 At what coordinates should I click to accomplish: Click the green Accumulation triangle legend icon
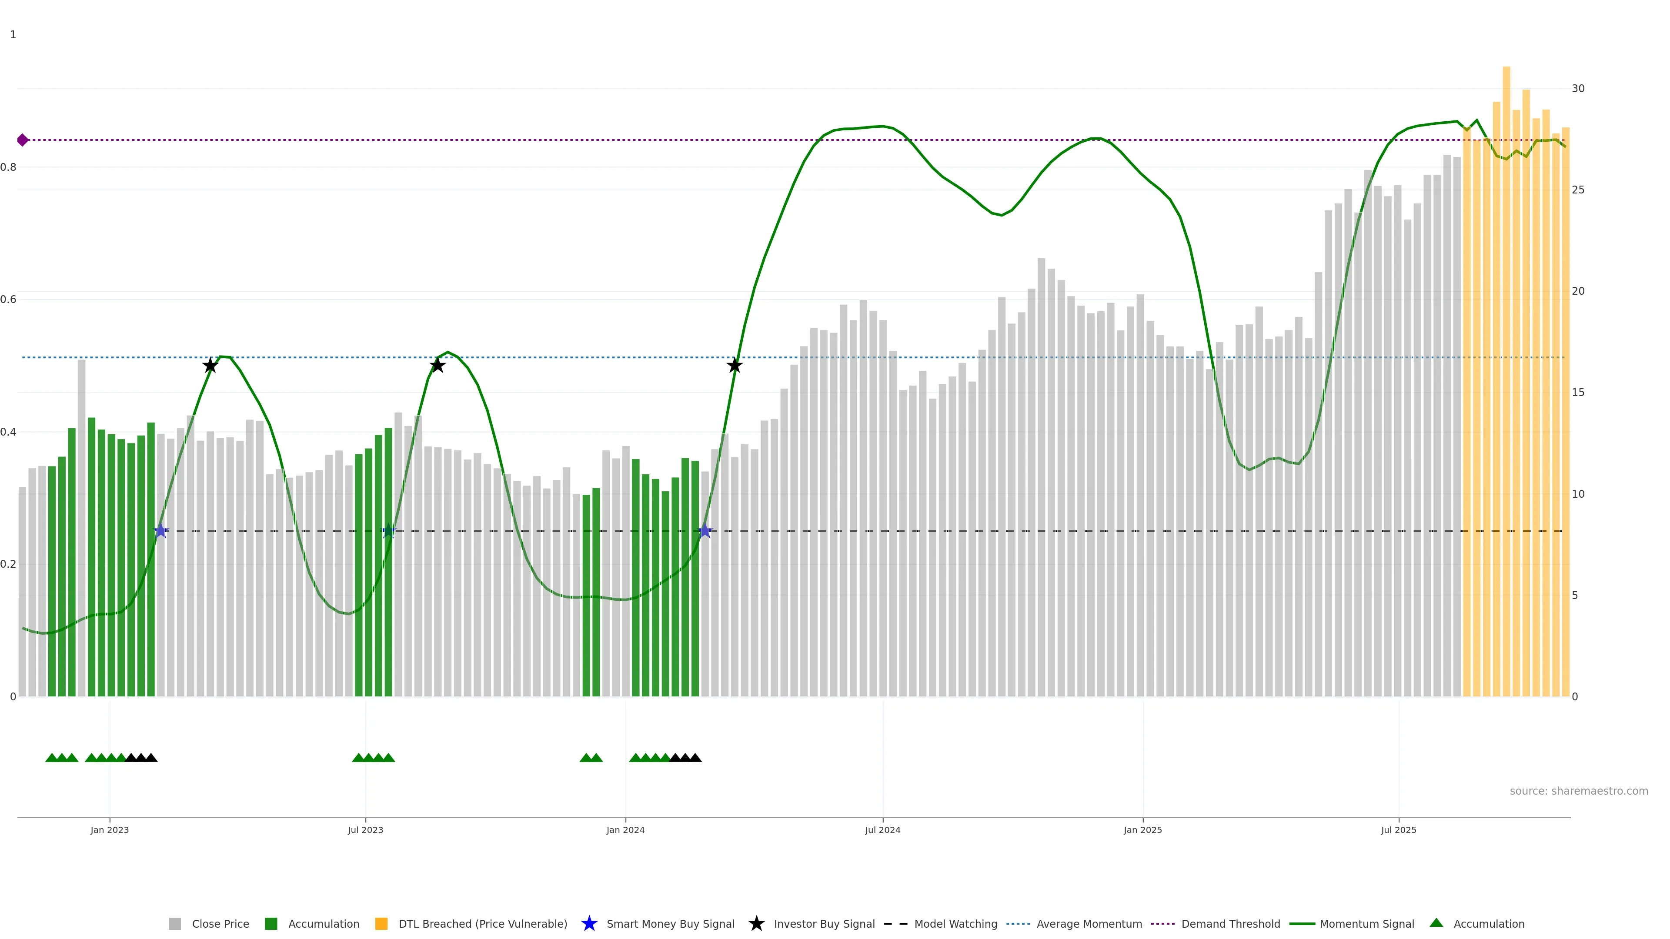tap(1436, 923)
